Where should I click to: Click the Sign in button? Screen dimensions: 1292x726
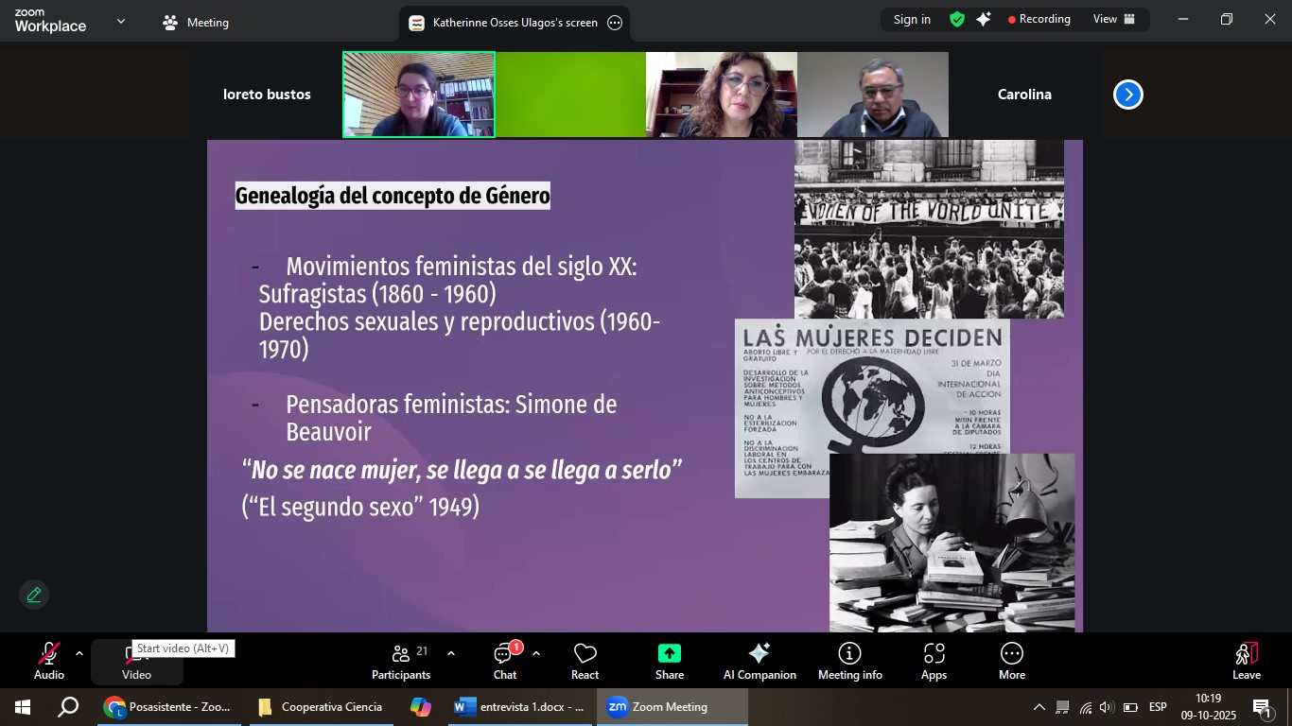coord(912,19)
